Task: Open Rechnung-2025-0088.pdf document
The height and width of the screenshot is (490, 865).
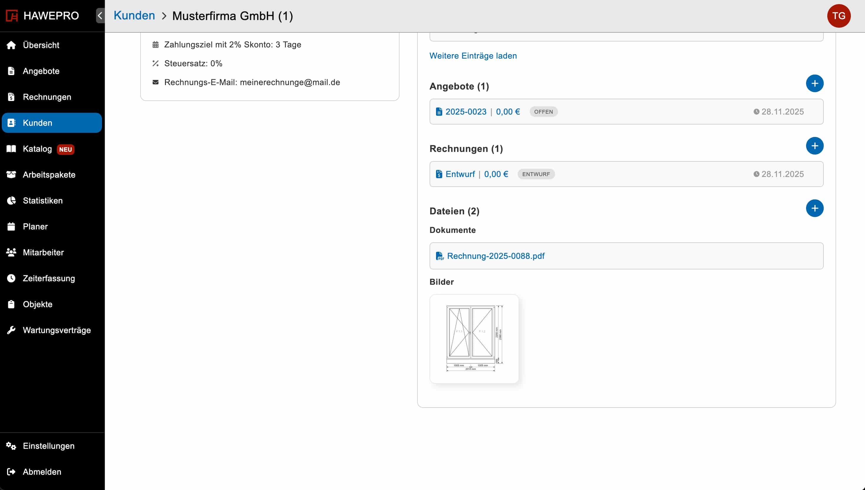Action: [x=495, y=256]
